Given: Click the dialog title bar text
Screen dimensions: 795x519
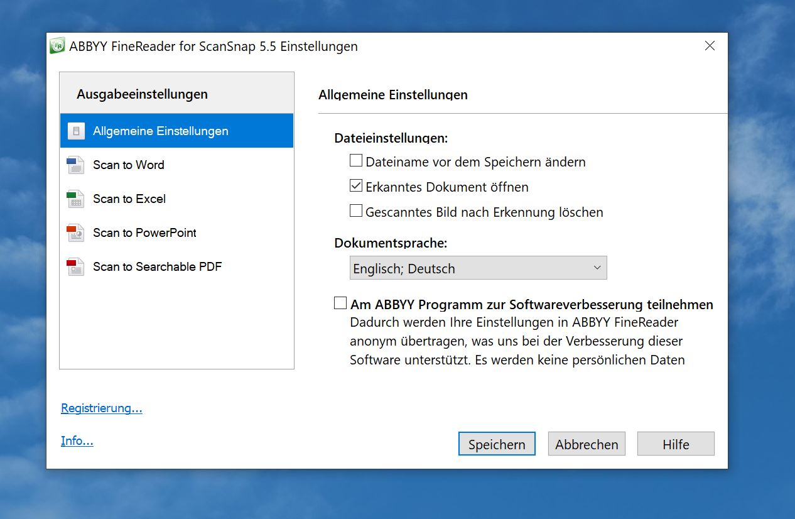Looking at the screenshot, I should [214, 46].
